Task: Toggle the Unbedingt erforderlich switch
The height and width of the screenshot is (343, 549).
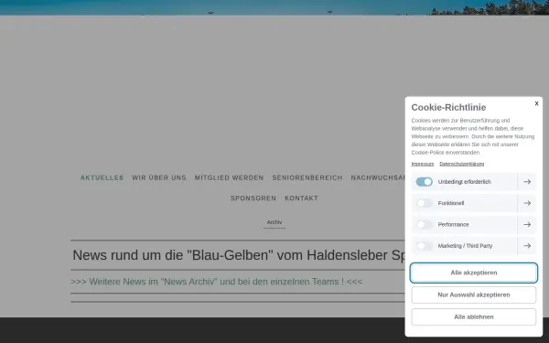Action: coord(424,182)
